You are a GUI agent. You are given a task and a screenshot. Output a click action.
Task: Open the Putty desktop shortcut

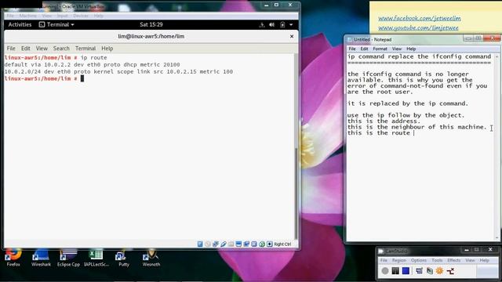(124, 258)
